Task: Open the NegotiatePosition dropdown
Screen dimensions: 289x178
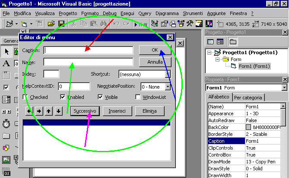Action: click(168, 86)
